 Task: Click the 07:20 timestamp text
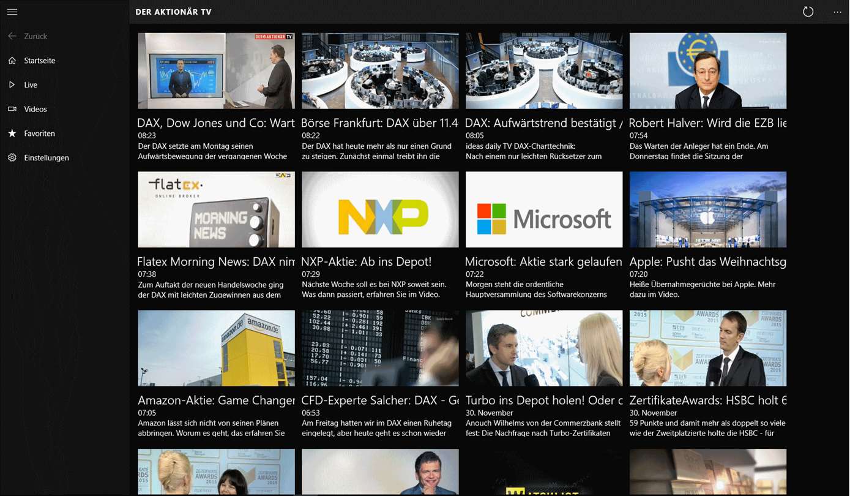[639, 274]
